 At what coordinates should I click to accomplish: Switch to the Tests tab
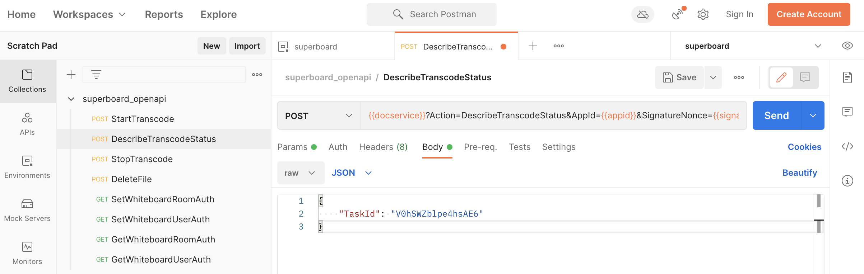(x=520, y=147)
